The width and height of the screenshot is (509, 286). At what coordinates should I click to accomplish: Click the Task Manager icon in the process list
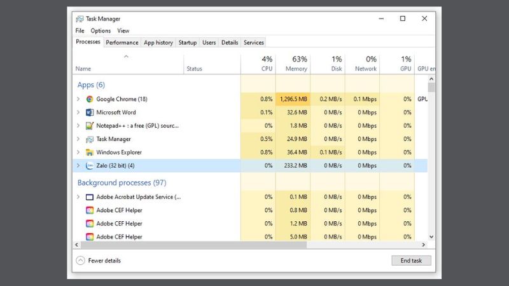click(90, 139)
